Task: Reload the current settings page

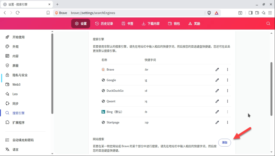Action: pyautogui.click(x=18, y=13)
